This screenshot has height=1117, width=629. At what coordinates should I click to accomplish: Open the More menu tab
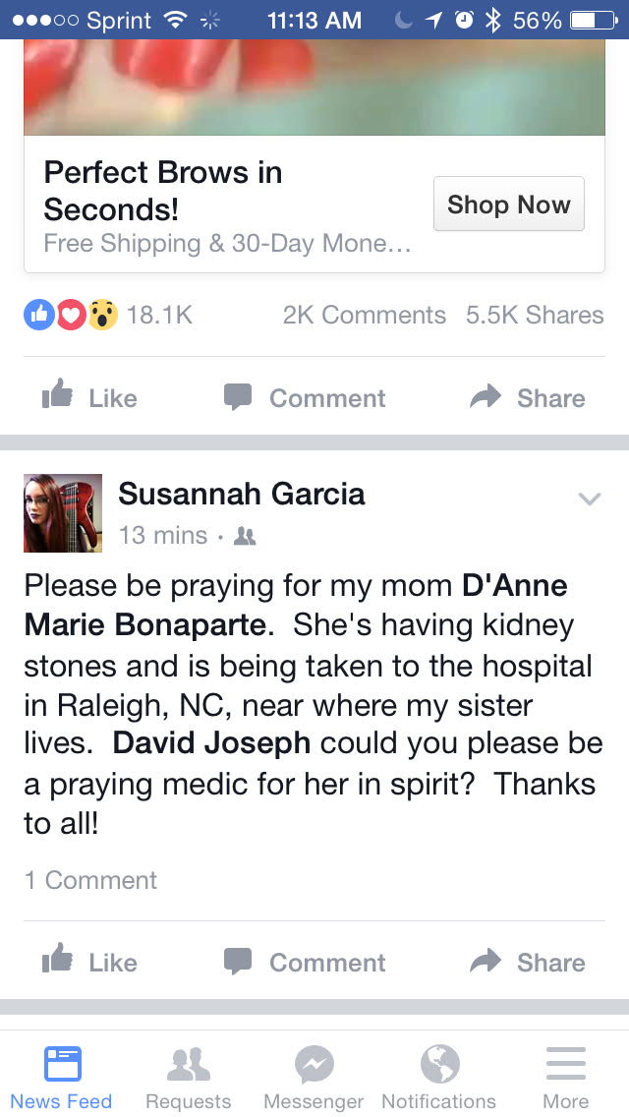pyautogui.click(x=566, y=1077)
